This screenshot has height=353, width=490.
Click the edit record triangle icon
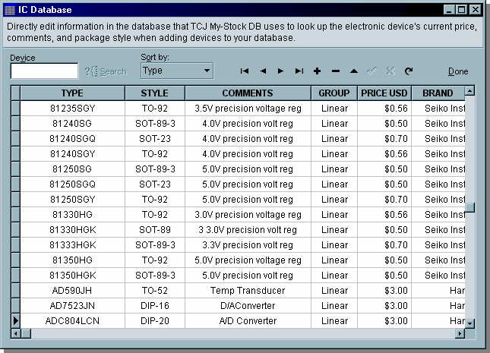pyautogui.click(x=354, y=71)
